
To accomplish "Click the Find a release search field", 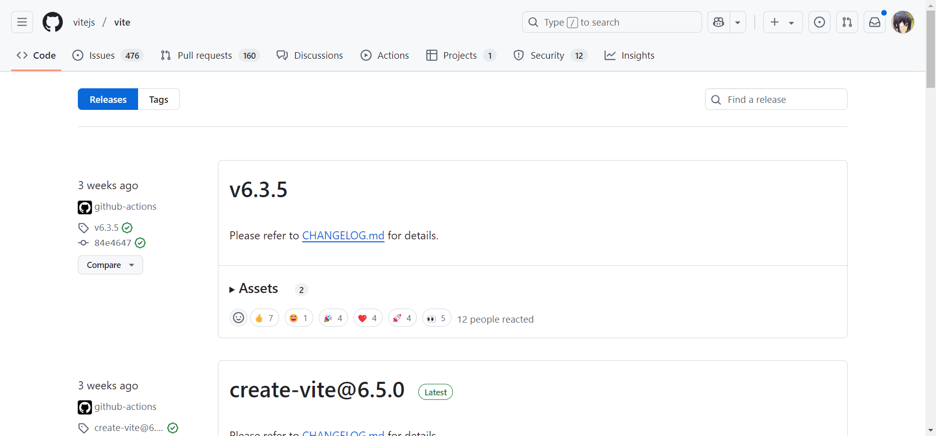I will coord(776,99).
